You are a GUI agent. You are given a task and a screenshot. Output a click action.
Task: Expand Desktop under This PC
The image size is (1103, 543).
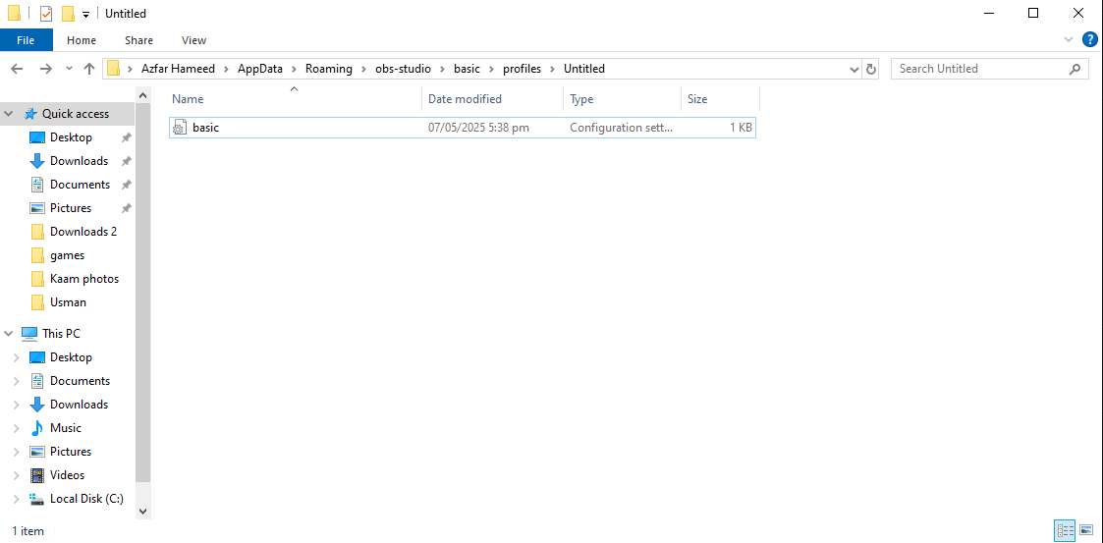click(x=16, y=357)
